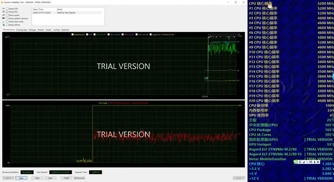Enable Stress system memory checkbox

pyautogui.click(x=7, y=18)
